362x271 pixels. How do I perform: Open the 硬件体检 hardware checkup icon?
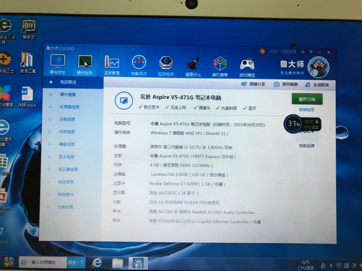(x=58, y=64)
